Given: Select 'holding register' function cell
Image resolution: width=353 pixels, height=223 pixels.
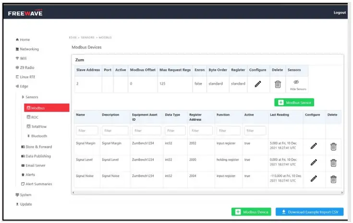Looking at the screenshot, I should tap(228, 160).
